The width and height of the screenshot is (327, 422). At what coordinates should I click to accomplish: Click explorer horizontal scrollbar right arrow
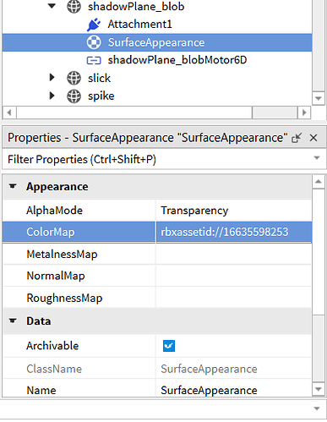304,112
